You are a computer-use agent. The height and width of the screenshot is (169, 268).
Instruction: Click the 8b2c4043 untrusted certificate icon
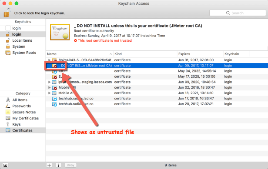54,60
